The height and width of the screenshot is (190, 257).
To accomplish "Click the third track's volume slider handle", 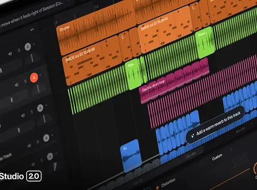I will pos(19,130).
